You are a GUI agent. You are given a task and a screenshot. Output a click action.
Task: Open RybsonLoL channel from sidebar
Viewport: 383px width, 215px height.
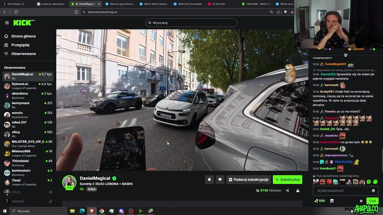tap(28, 86)
